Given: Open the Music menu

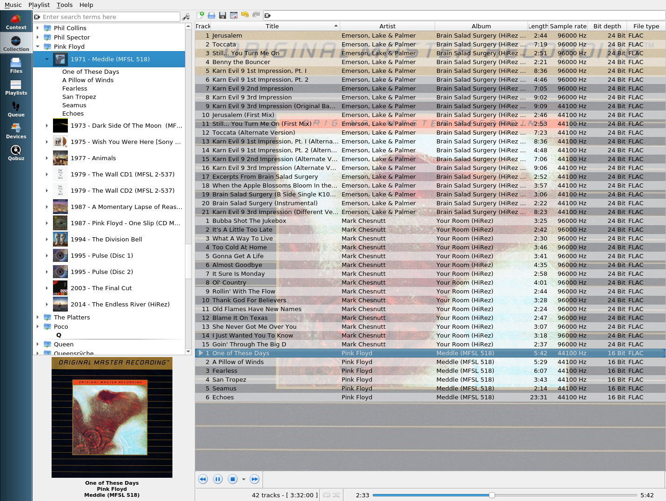Looking at the screenshot, I should tap(13, 5).
